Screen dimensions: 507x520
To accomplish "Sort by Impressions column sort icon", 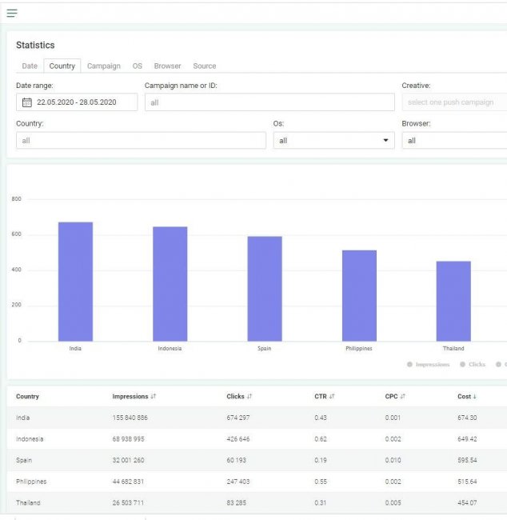I will (x=154, y=396).
